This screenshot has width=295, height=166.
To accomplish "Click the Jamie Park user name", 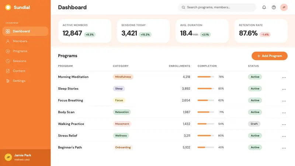I will pyautogui.click(x=22, y=155).
